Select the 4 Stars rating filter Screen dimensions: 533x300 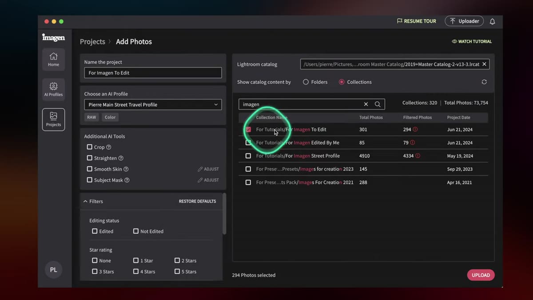tap(136, 272)
